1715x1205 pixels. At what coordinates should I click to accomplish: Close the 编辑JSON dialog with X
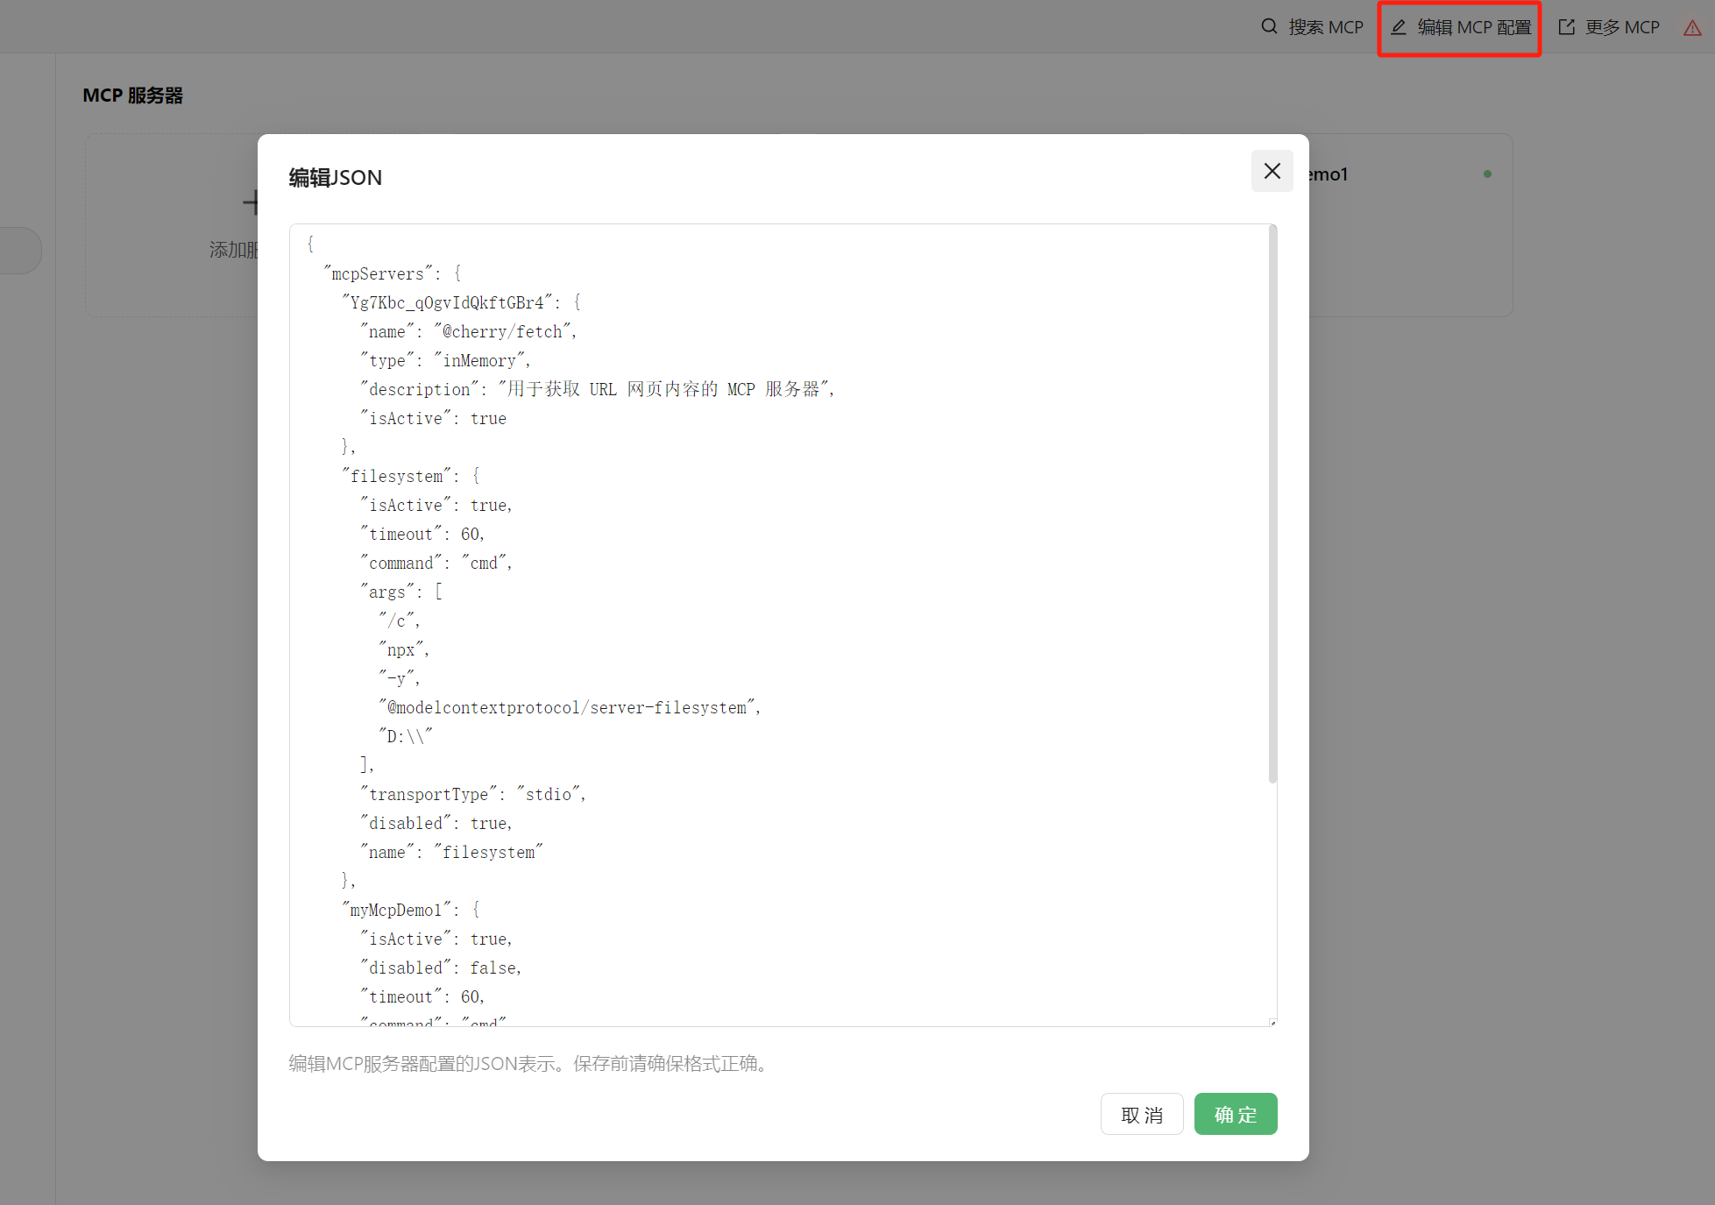click(x=1272, y=171)
